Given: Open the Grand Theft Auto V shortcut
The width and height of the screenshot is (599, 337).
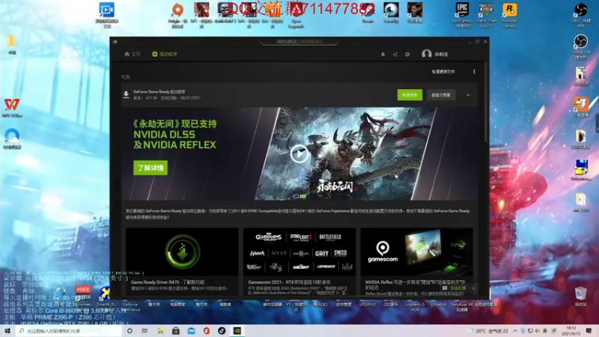Looking at the screenshot, I should pyautogui.click(x=486, y=15).
